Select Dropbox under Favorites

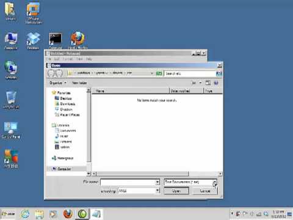click(x=63, y=109)
